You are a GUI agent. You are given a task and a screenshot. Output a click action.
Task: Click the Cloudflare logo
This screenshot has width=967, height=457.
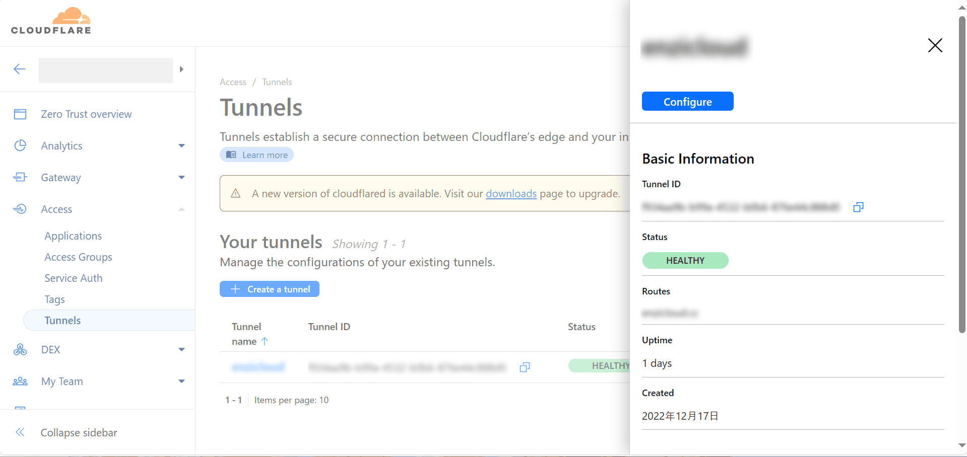[x=51, y=21]
